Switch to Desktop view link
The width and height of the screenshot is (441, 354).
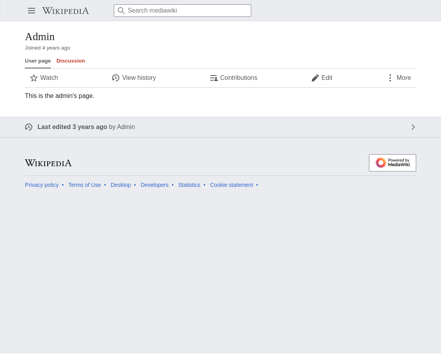point(120,185)
